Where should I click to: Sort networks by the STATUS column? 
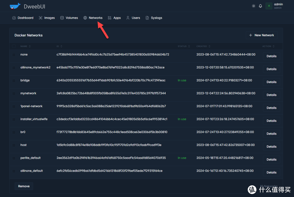[184, 46]
